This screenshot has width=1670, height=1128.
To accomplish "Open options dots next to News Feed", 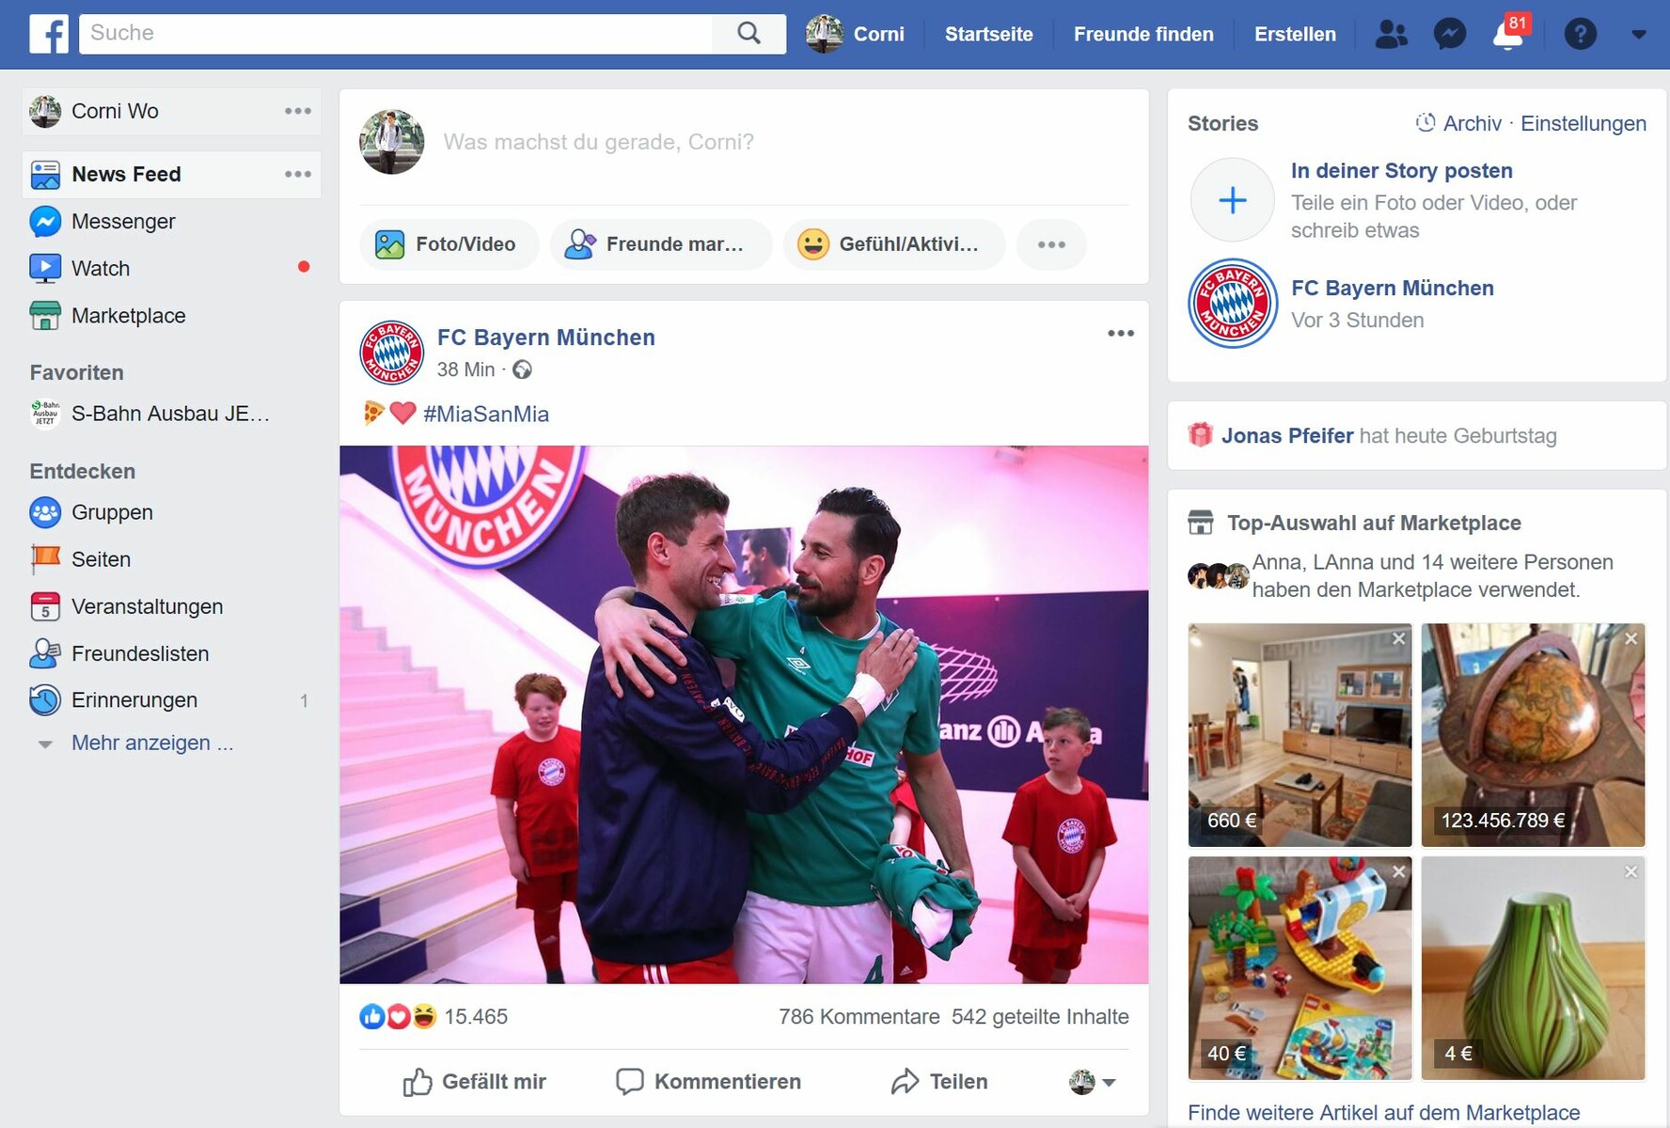I will coord(298,174).
